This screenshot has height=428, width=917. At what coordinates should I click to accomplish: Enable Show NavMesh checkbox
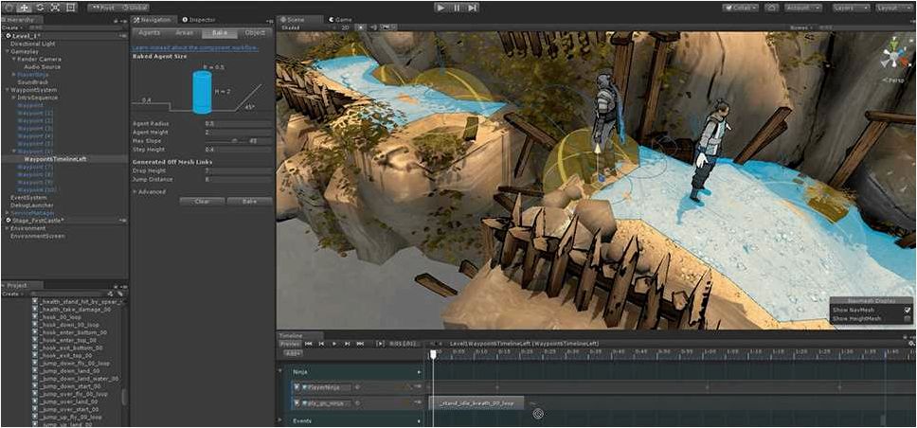click(x=908, y=310)
